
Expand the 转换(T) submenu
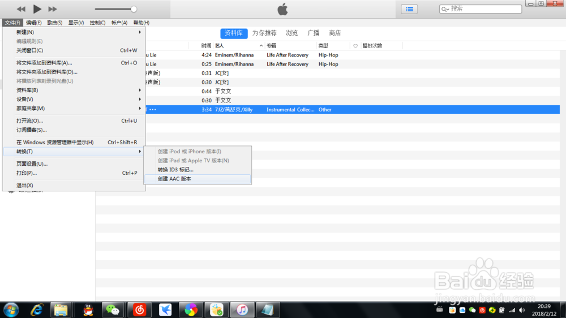(x=74, y=152)
